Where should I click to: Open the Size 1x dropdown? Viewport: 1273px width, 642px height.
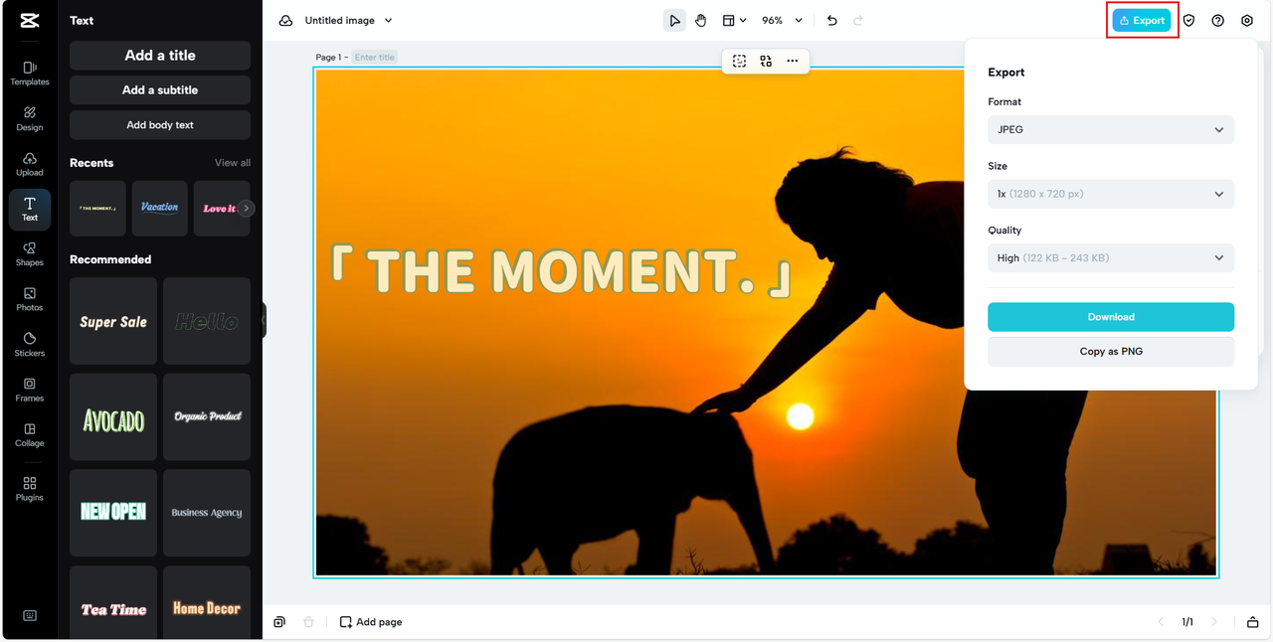click(x=1111, y=194)
